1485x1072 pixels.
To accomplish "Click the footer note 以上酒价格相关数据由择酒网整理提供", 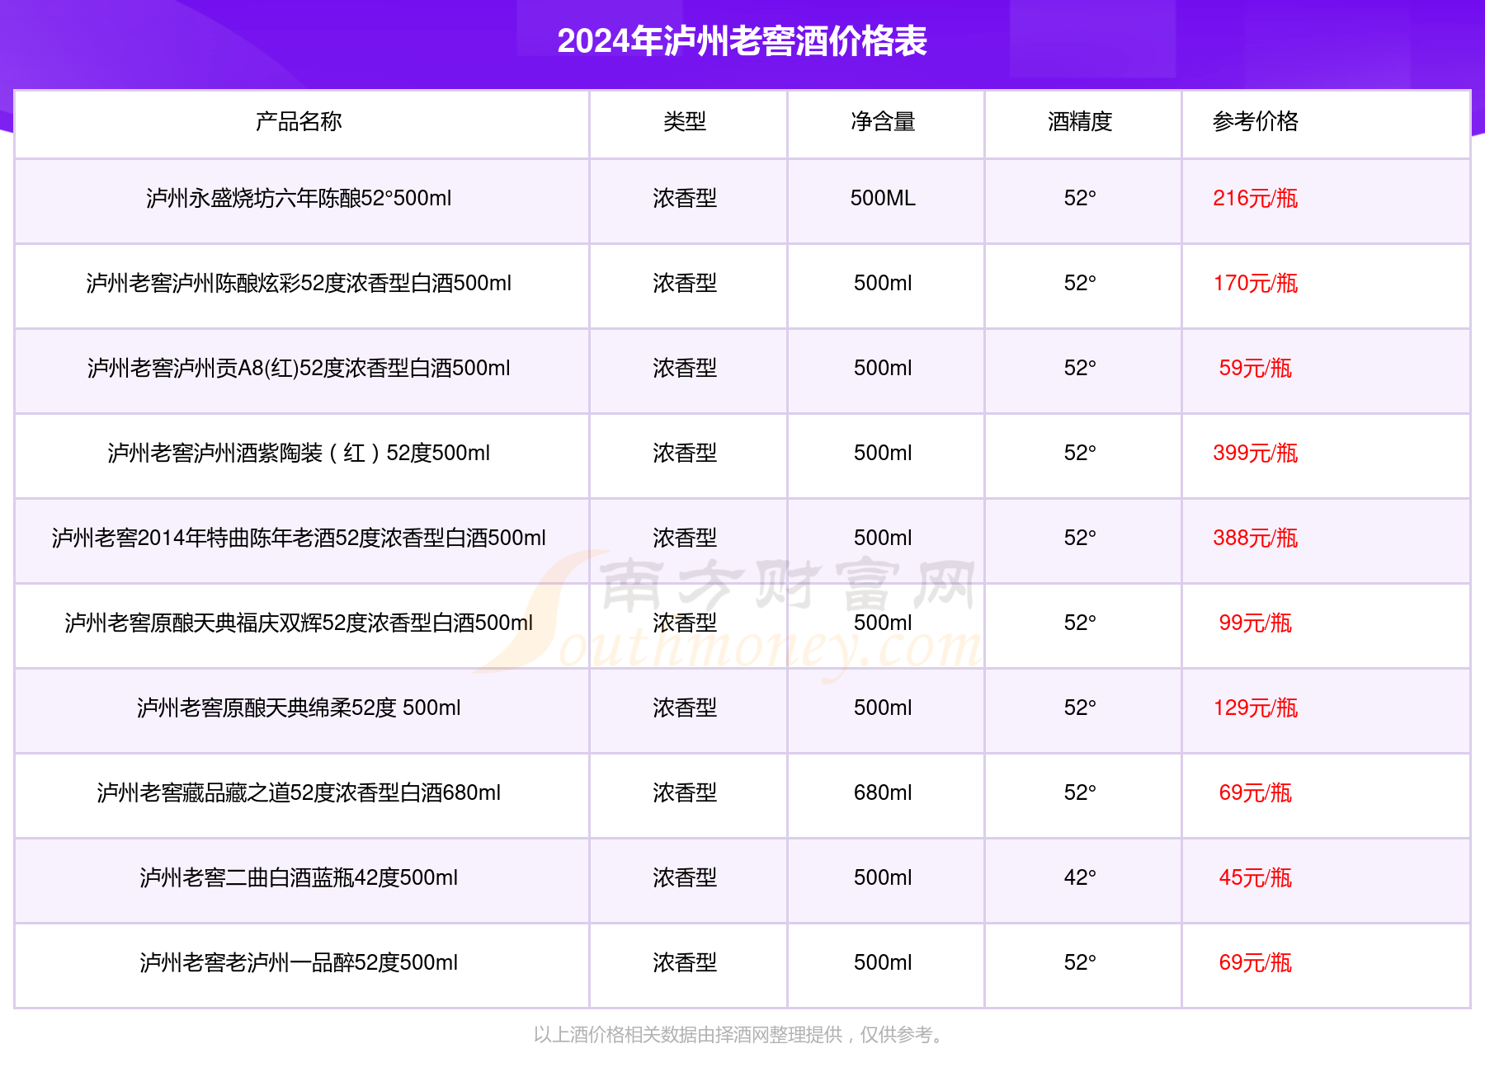I will (x=688, y=1034).
